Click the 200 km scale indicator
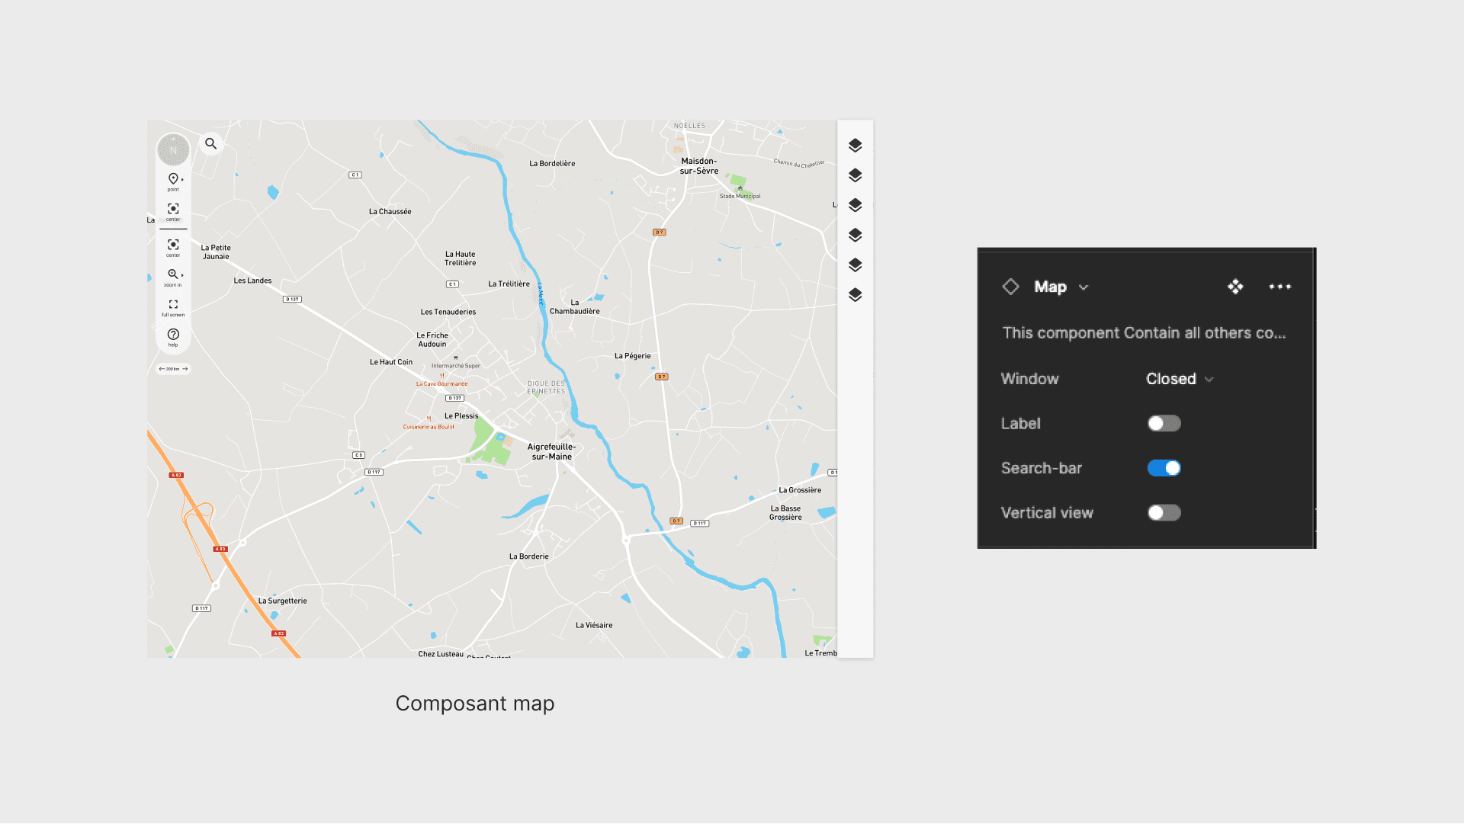1464x824 pixels. coord(173,369)
